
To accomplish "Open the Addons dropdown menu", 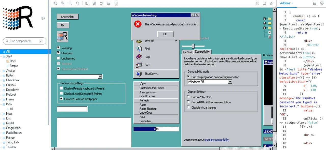I will [287, 3].
